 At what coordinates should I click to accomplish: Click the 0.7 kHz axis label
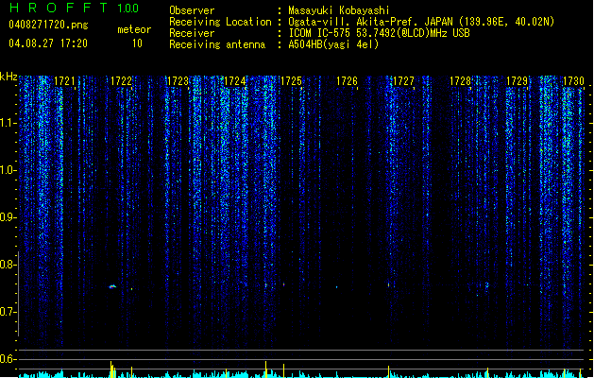tap(8, 312)
